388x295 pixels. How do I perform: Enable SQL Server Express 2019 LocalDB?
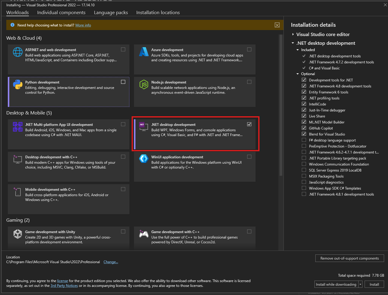[x=304, y=170]
